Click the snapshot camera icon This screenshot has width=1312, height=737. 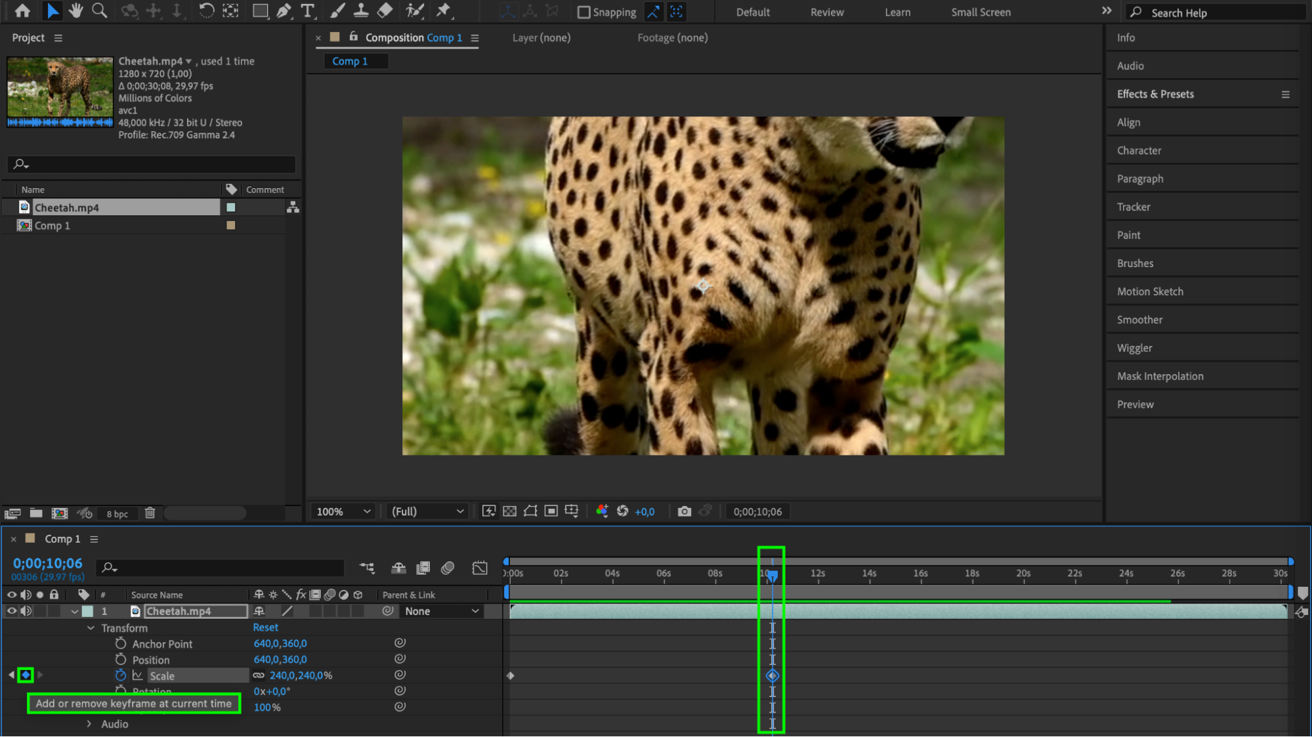point(684,511)
